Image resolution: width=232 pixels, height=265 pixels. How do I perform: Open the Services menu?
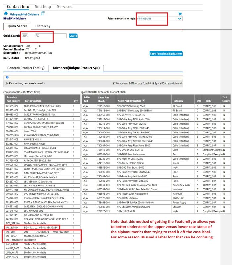pyautogui.click(x=65, y=7)
